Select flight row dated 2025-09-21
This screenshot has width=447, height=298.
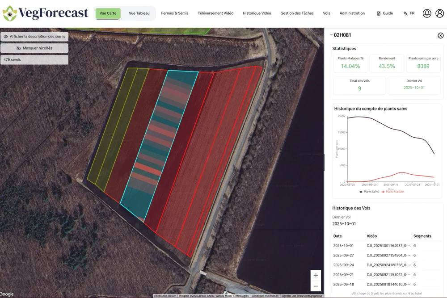[387, 275]
